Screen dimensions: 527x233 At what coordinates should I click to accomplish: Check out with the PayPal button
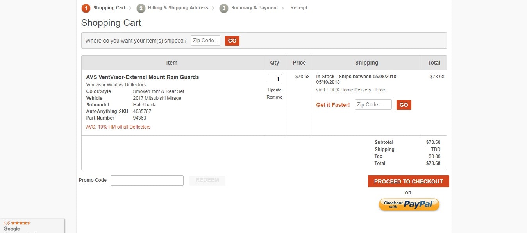point(409,204)
